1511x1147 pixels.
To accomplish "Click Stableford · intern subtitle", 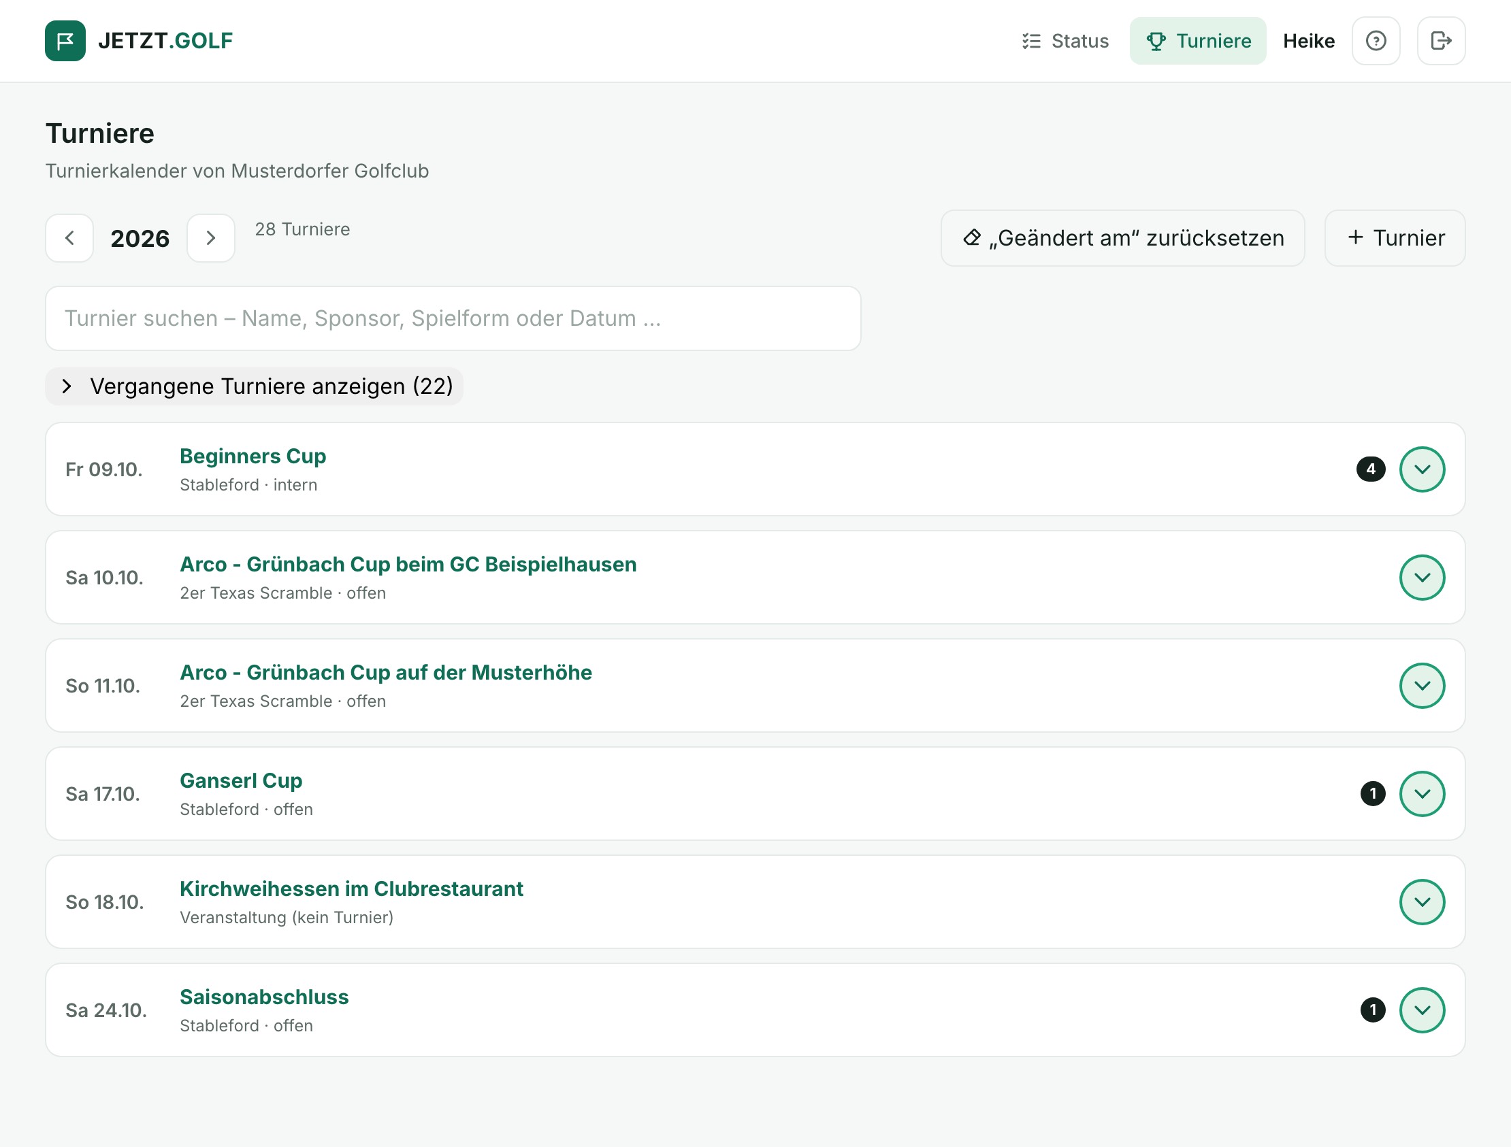I will (248, 485).
